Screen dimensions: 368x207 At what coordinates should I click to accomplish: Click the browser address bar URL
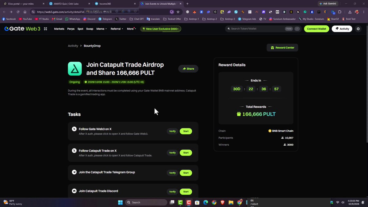point(73,12)
